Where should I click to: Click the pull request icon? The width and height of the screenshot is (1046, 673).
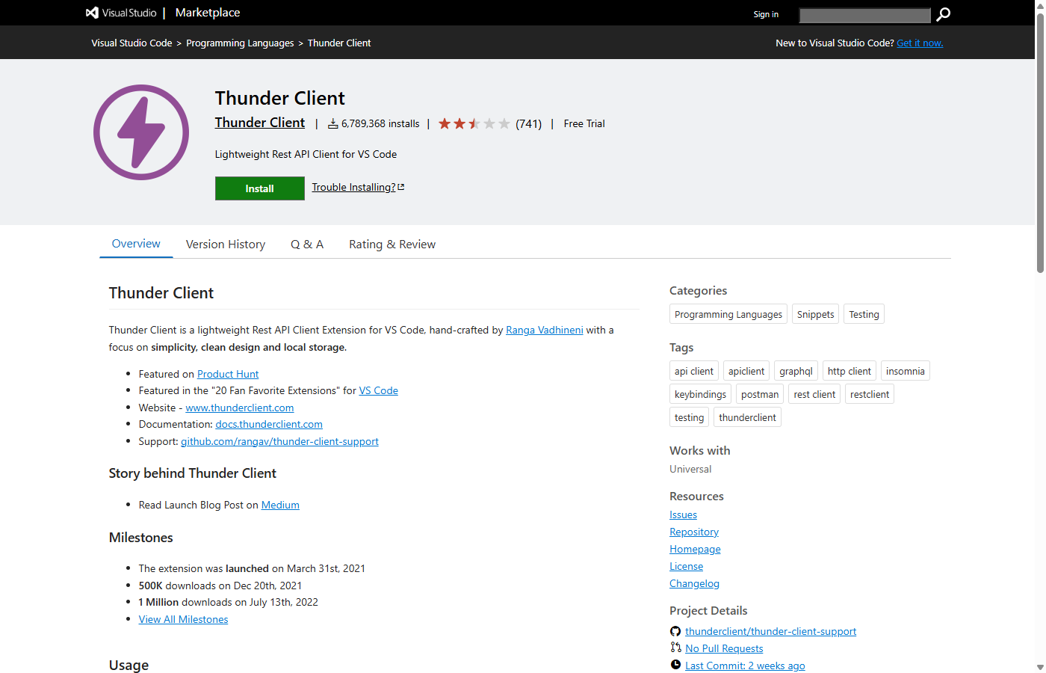tap(675, 648)
